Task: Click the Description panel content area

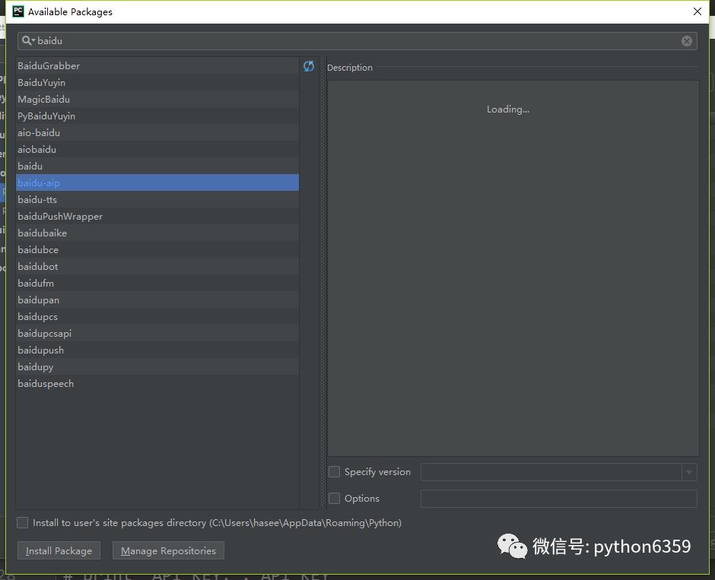Action: 513,268
